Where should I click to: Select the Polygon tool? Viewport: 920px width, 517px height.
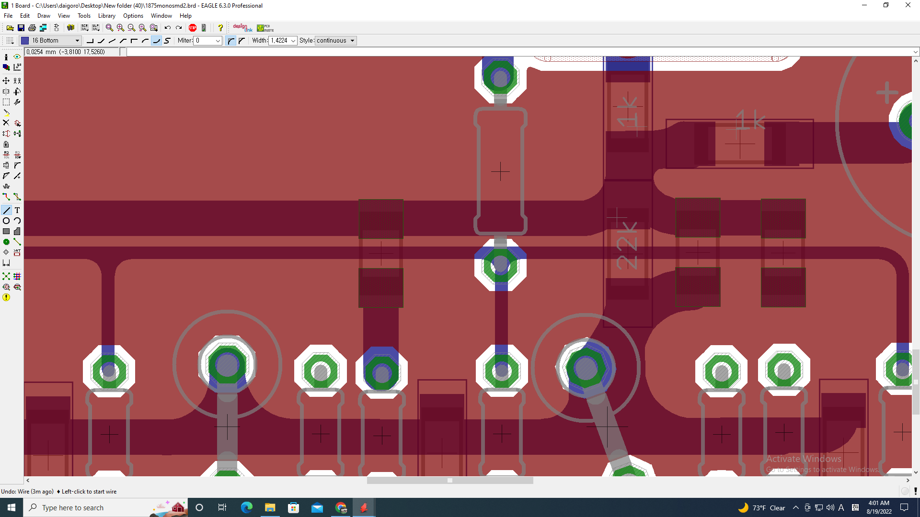coord(17,231)
